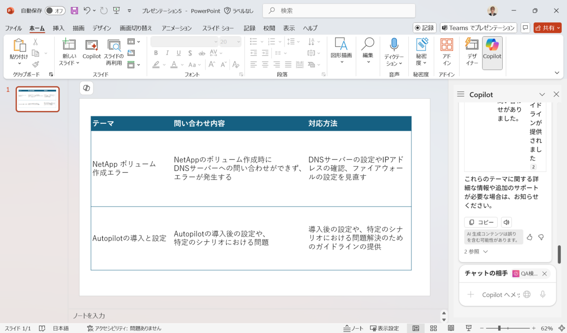
Task: Open the Transitions (画面切り替え) tab
Action: (x=136, y=28)
